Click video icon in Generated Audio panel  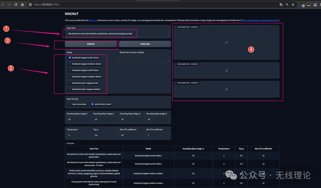coord(226,43)
